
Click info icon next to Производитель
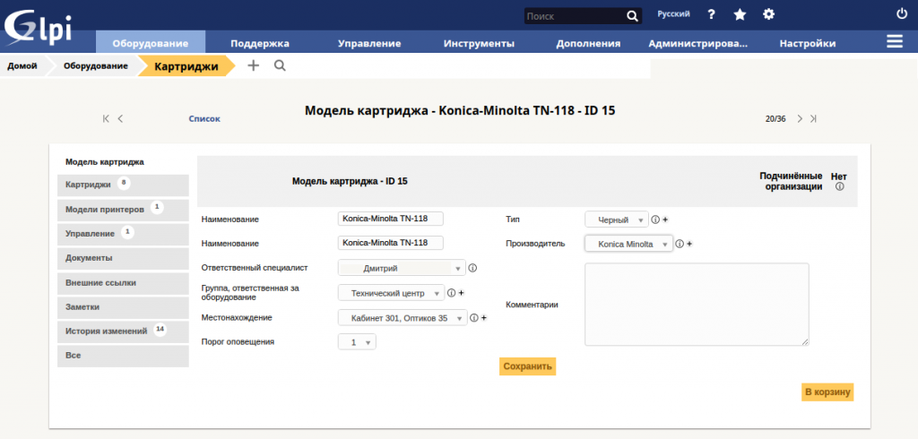tap(680, 244)
